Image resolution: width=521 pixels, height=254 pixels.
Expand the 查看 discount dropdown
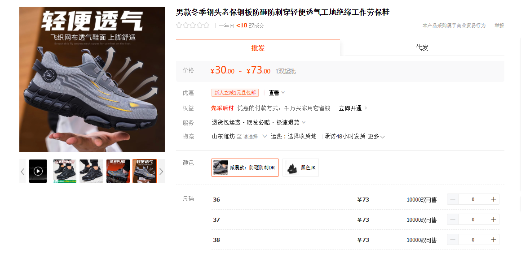277,93
